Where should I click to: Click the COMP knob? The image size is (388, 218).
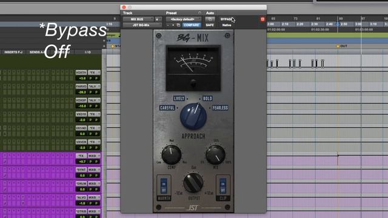coord(171,155)
